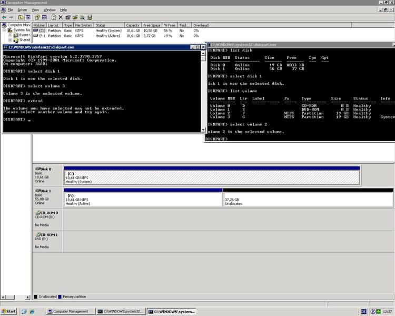The image size is (395, 316).
Task: Click the Forward arrow in toolbar
Action: [x=11, y=17]
